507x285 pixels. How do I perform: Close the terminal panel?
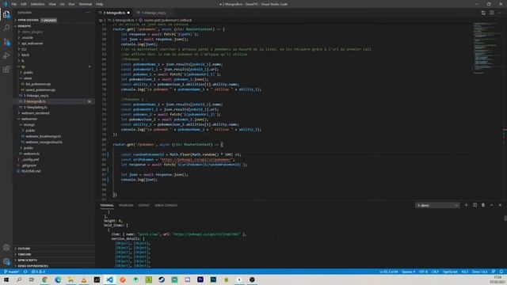(x=500, y=205)
